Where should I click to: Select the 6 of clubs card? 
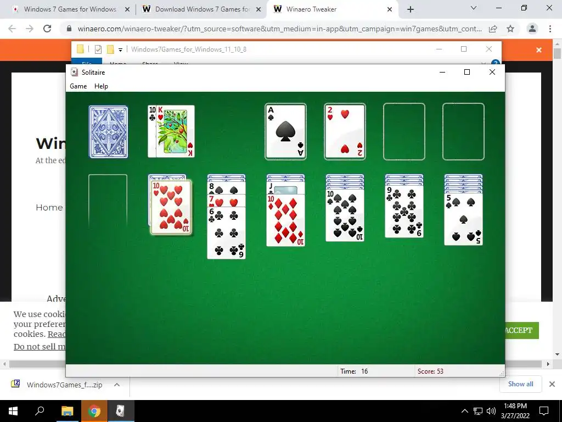pos(226,232)
